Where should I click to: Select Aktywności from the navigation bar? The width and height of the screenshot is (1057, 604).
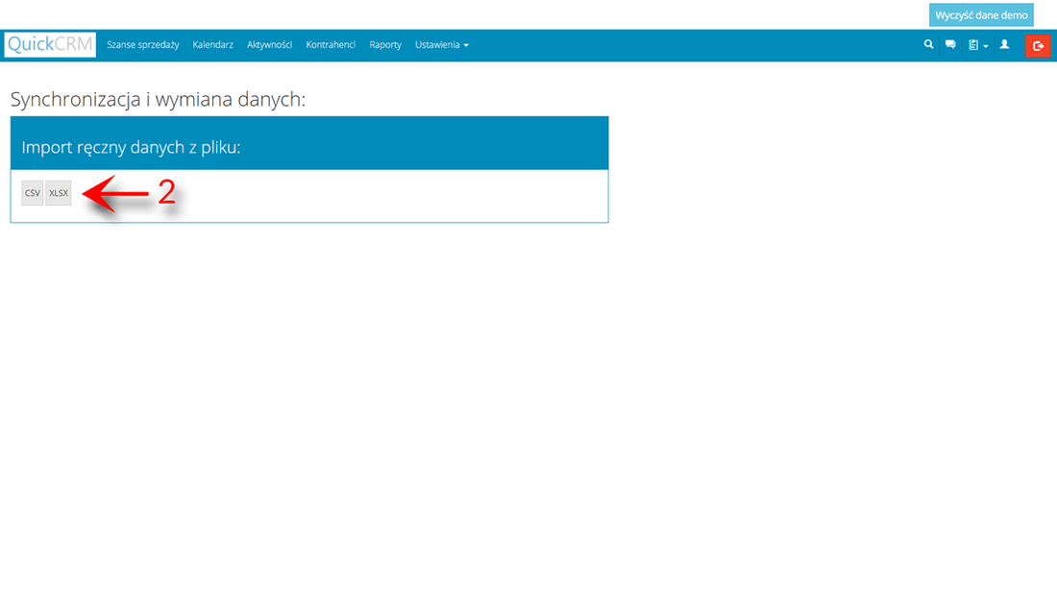[269, 44]
